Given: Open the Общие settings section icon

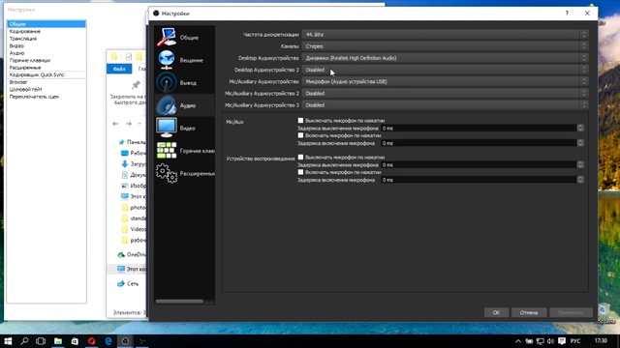Looking at the screenshot, I should point(167,37).
